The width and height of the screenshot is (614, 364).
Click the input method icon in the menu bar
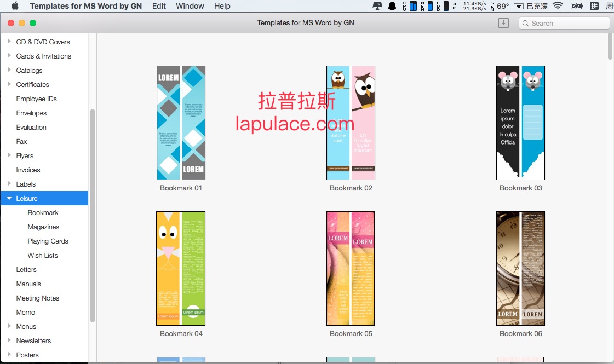click(594, 6)
